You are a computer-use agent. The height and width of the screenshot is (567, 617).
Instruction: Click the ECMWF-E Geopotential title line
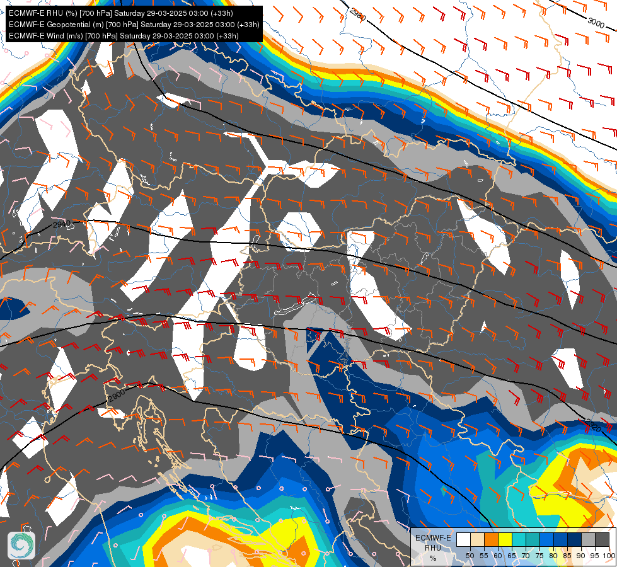coord(134,25)
